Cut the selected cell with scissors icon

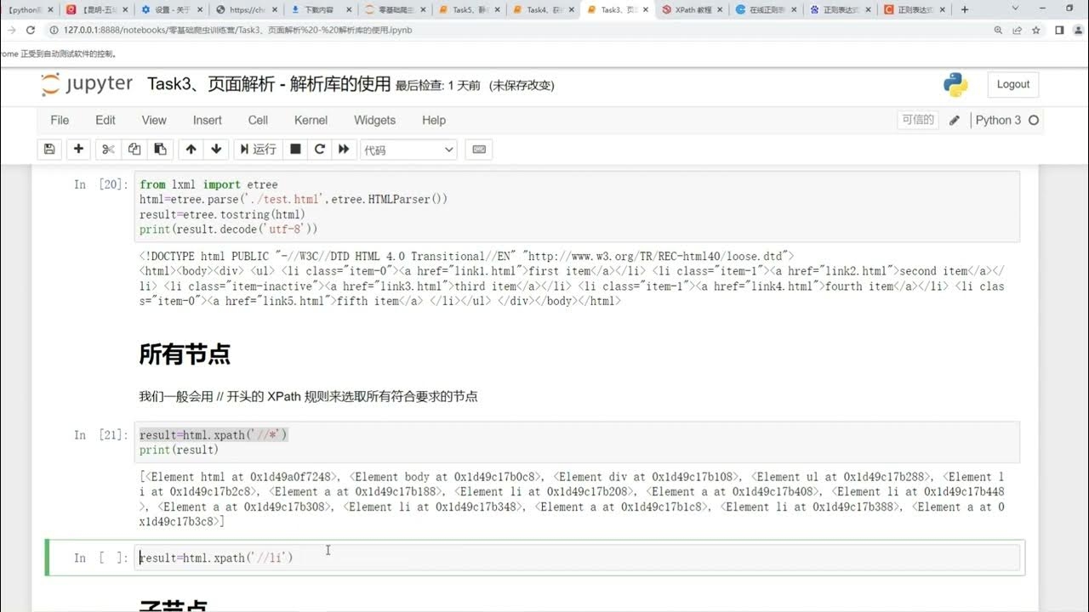click(107, 149)
